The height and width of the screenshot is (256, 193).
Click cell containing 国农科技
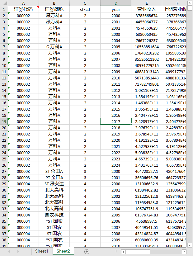point(54,215)
